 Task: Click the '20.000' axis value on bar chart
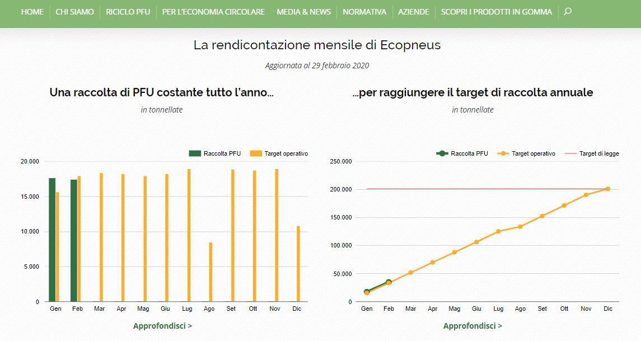(x=30, y=161)
